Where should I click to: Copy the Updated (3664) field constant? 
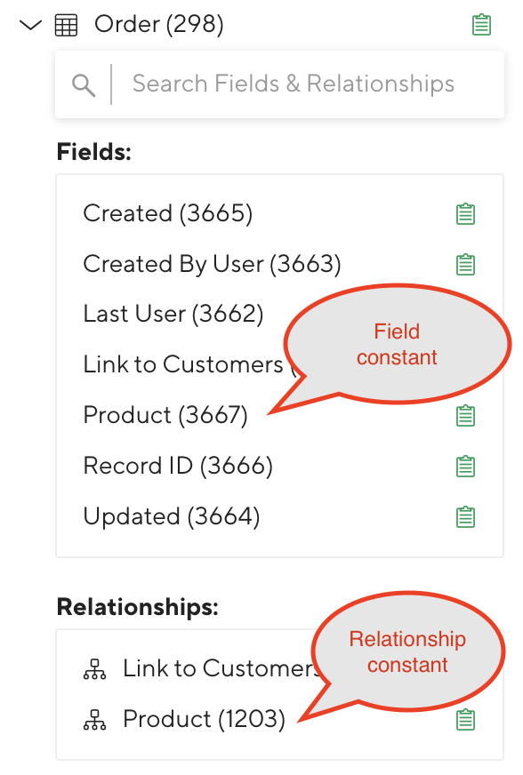click(465, 516)
